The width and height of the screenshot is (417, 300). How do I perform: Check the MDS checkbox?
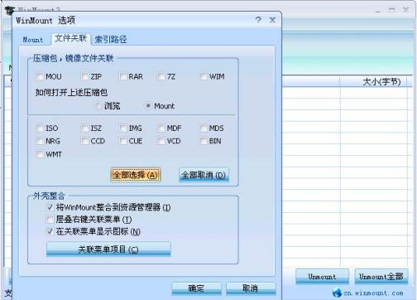pos(204,128)
